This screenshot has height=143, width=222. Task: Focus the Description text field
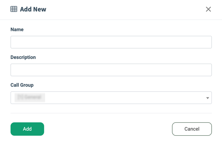tap(111, 70)
